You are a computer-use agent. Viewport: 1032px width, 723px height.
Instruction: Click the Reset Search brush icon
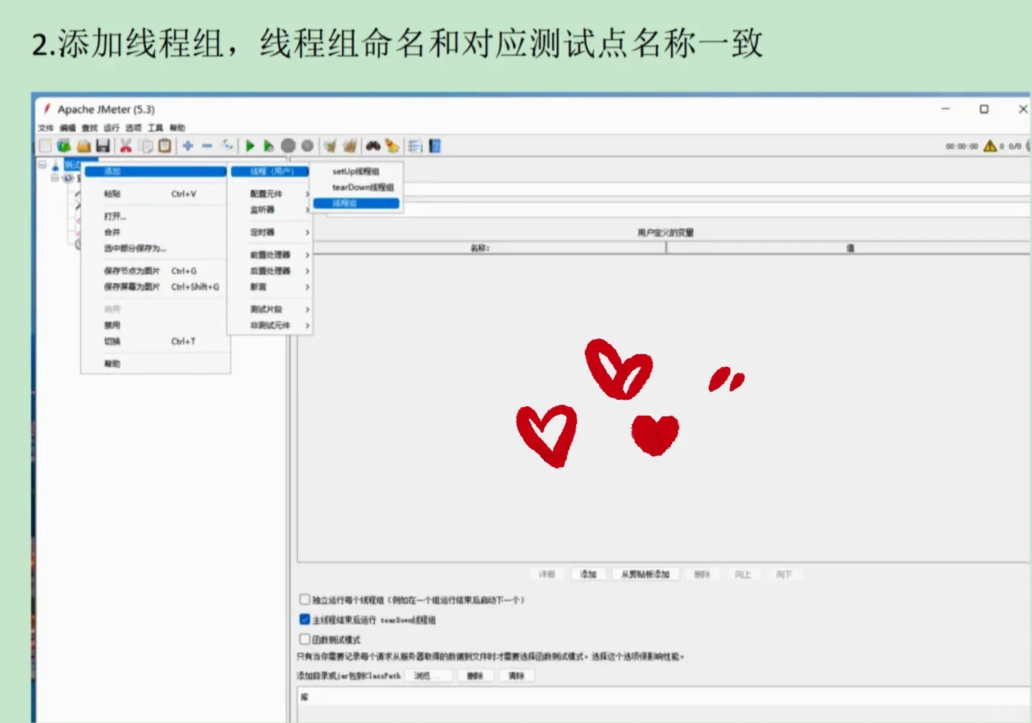(392, 146)
